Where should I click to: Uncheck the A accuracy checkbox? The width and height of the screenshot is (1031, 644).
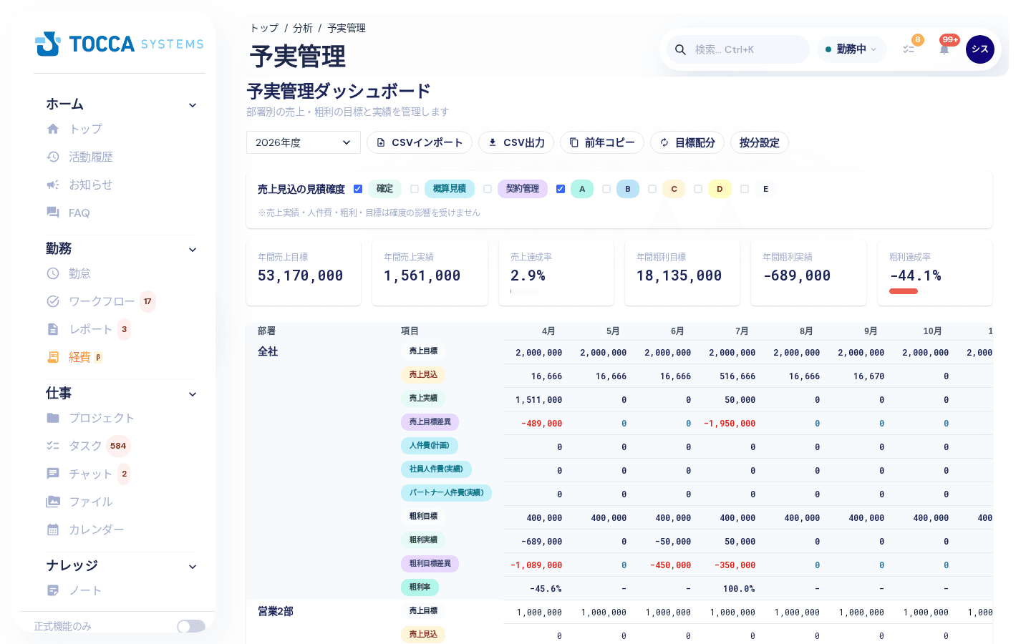(561, 189)
